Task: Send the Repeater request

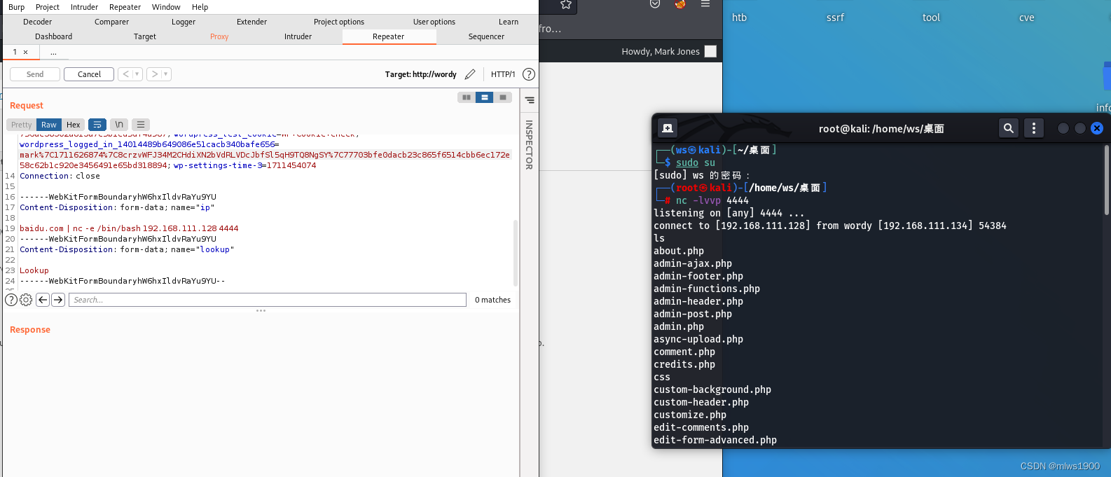Action: [x=35, y=74]
